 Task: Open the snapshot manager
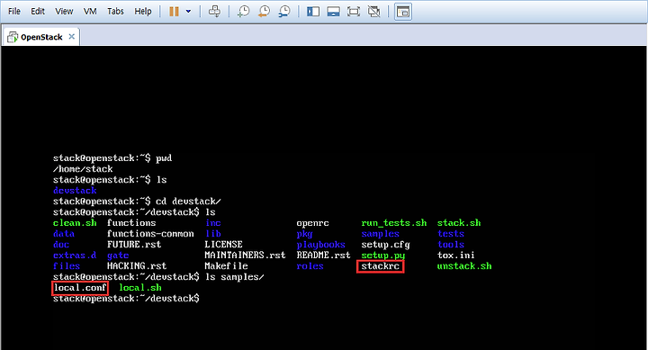coord(283,12)
